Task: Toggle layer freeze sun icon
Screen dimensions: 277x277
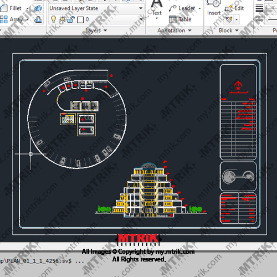Action: (63, 19)
